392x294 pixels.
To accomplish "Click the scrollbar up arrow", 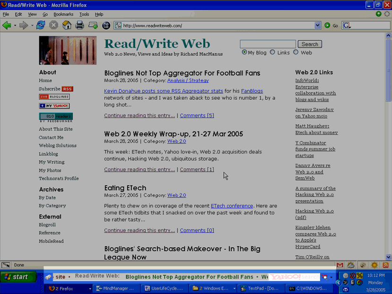I will pyautogui.click(x=388, y=35).
